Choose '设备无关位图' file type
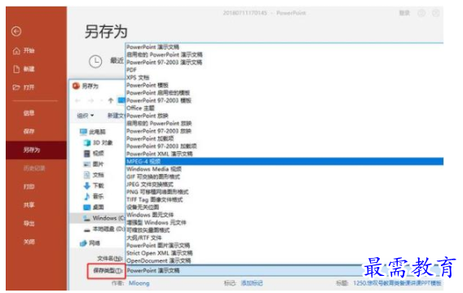Screen dimensions: 463x293 (143, 208)
